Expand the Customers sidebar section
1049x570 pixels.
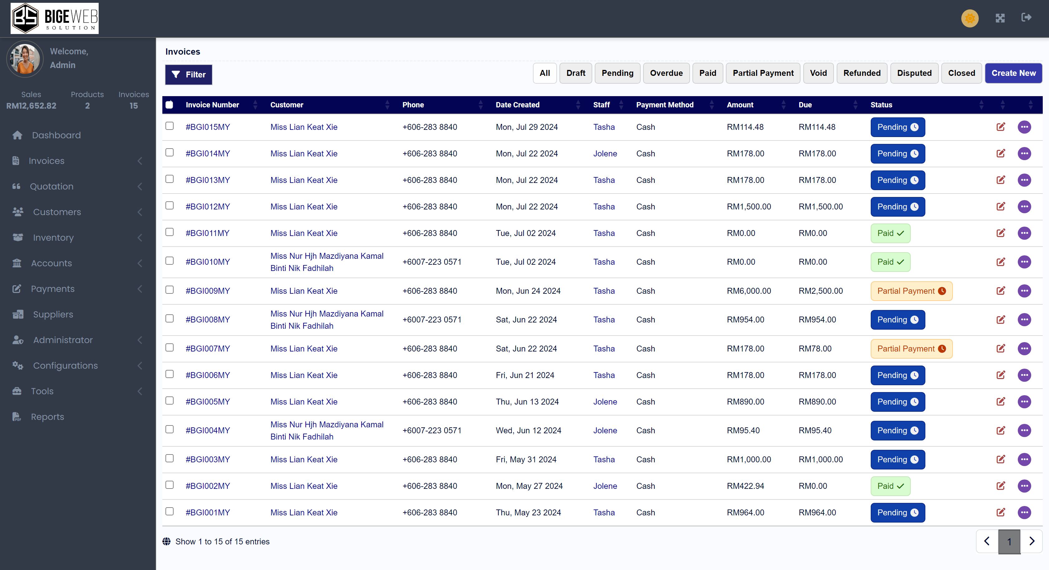pos(57,212)
